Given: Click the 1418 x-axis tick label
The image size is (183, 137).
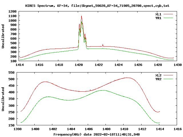Looking at the screenshot, I should click(59, 65).
